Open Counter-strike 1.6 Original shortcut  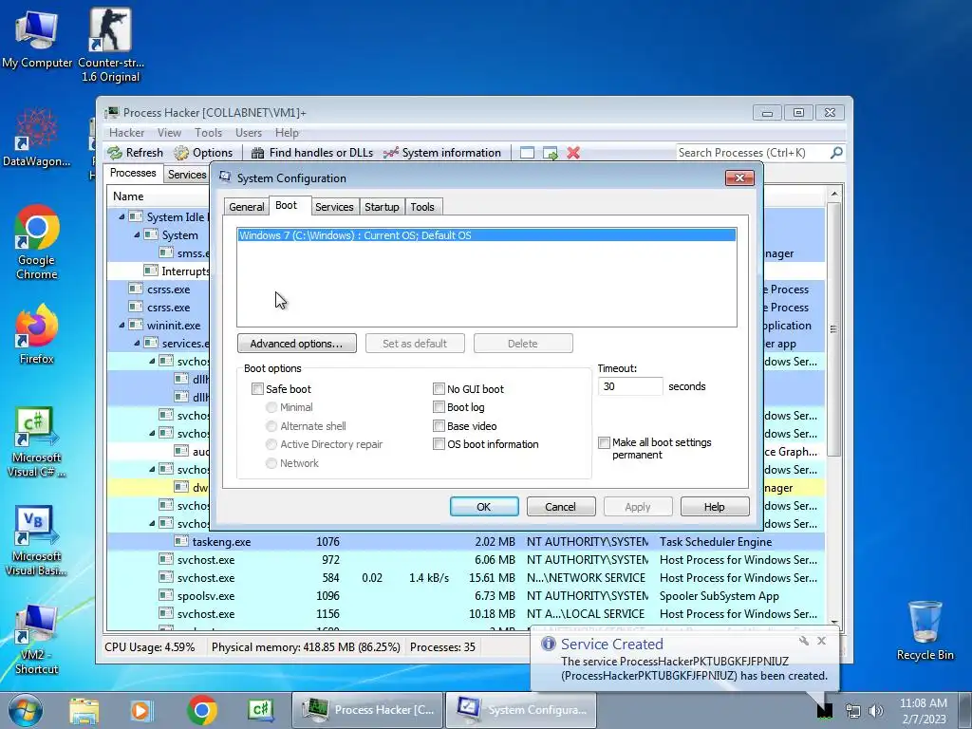pos(110,45)
